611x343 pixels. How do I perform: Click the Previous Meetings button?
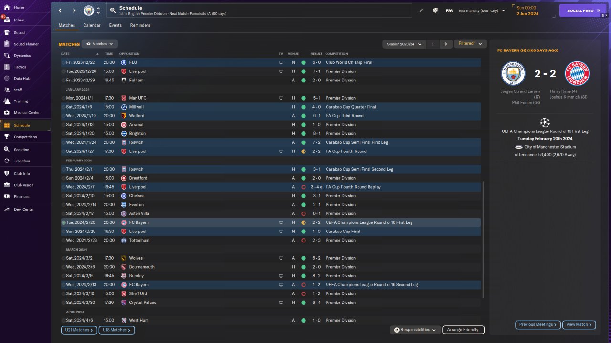point(538,324)
